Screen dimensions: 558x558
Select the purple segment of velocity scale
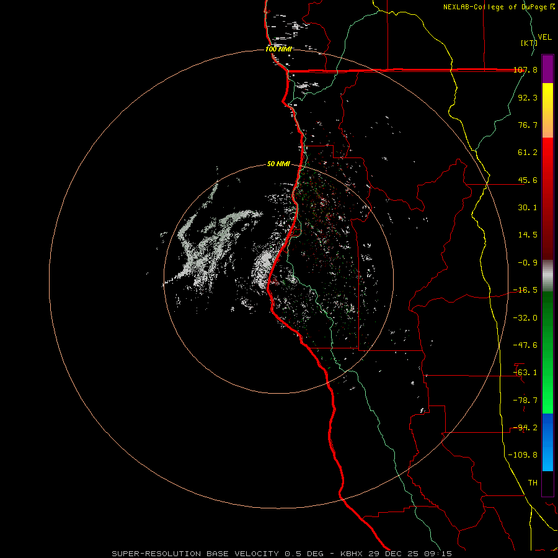(547, 69)
